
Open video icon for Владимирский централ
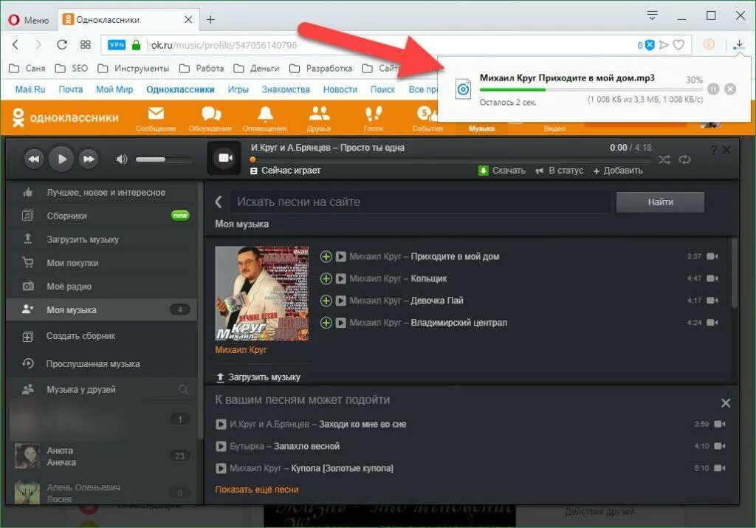click(x=712, y=323)
